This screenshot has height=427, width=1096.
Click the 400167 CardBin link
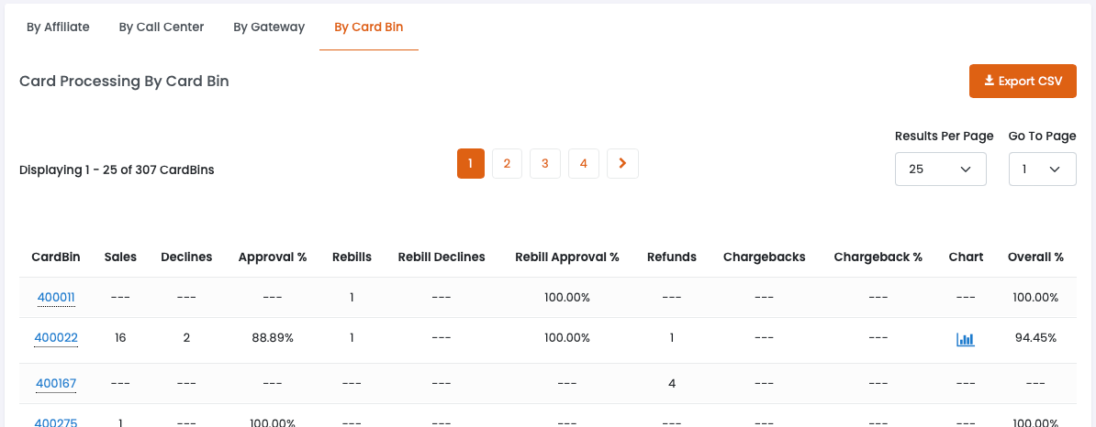[56, 383]
